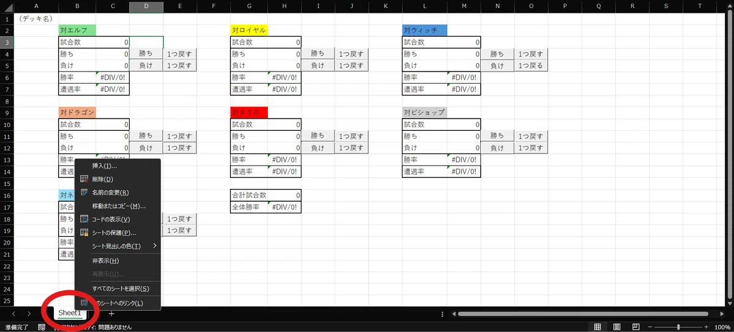Select the grey 対ビショップ label cell

(x=424, y=113)
